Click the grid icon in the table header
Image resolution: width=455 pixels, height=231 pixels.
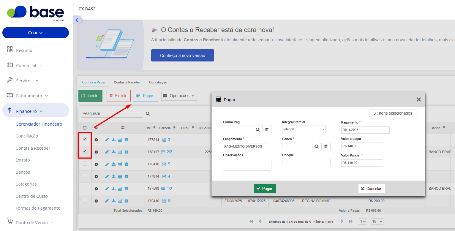pos(123,128)
